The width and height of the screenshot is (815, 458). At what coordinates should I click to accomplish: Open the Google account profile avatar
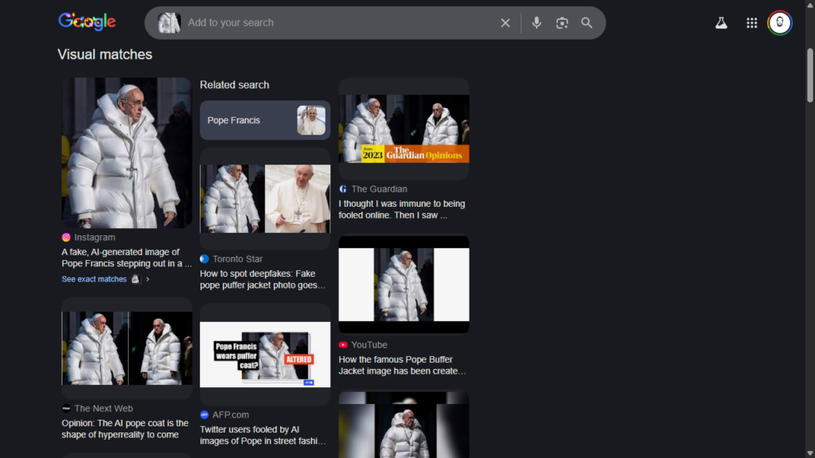[780, 23]
